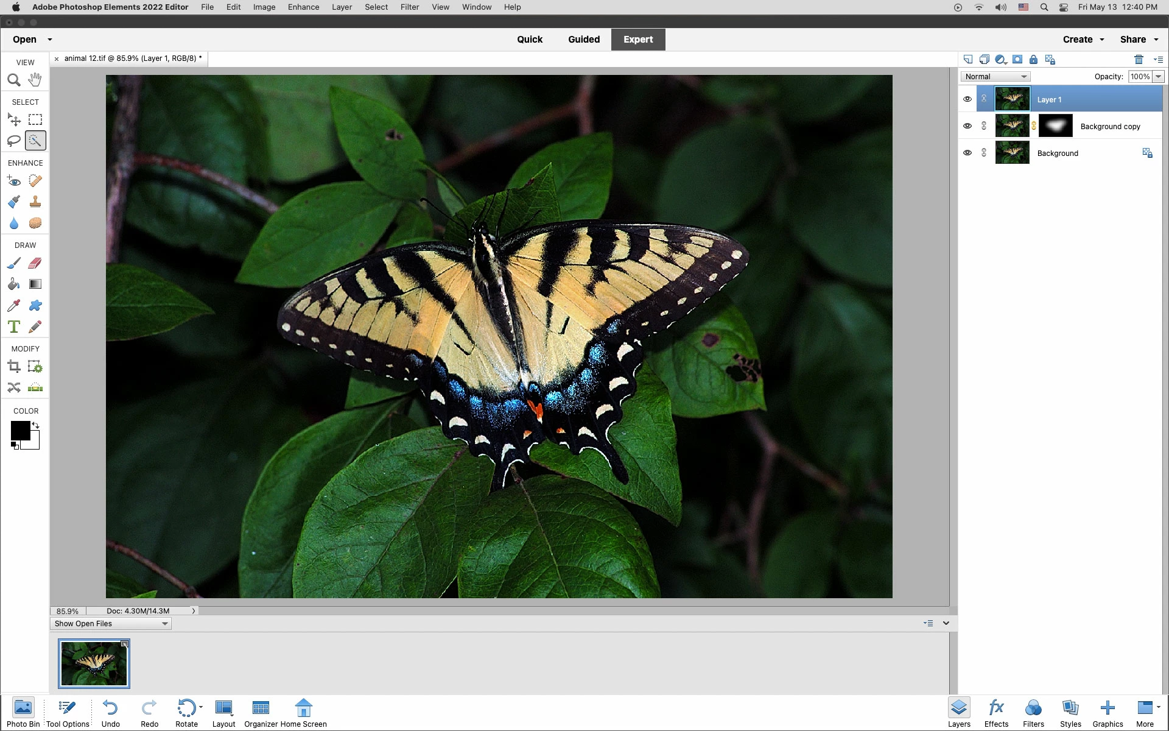
Task: Switch to the Guided tab
Action: [583, 40]
